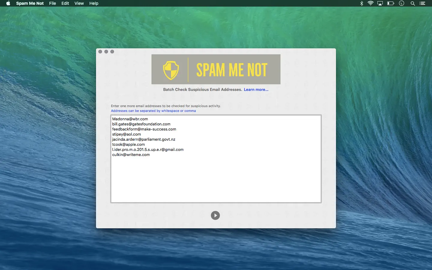
Task: Open the View menu
Action: (79, 3)
